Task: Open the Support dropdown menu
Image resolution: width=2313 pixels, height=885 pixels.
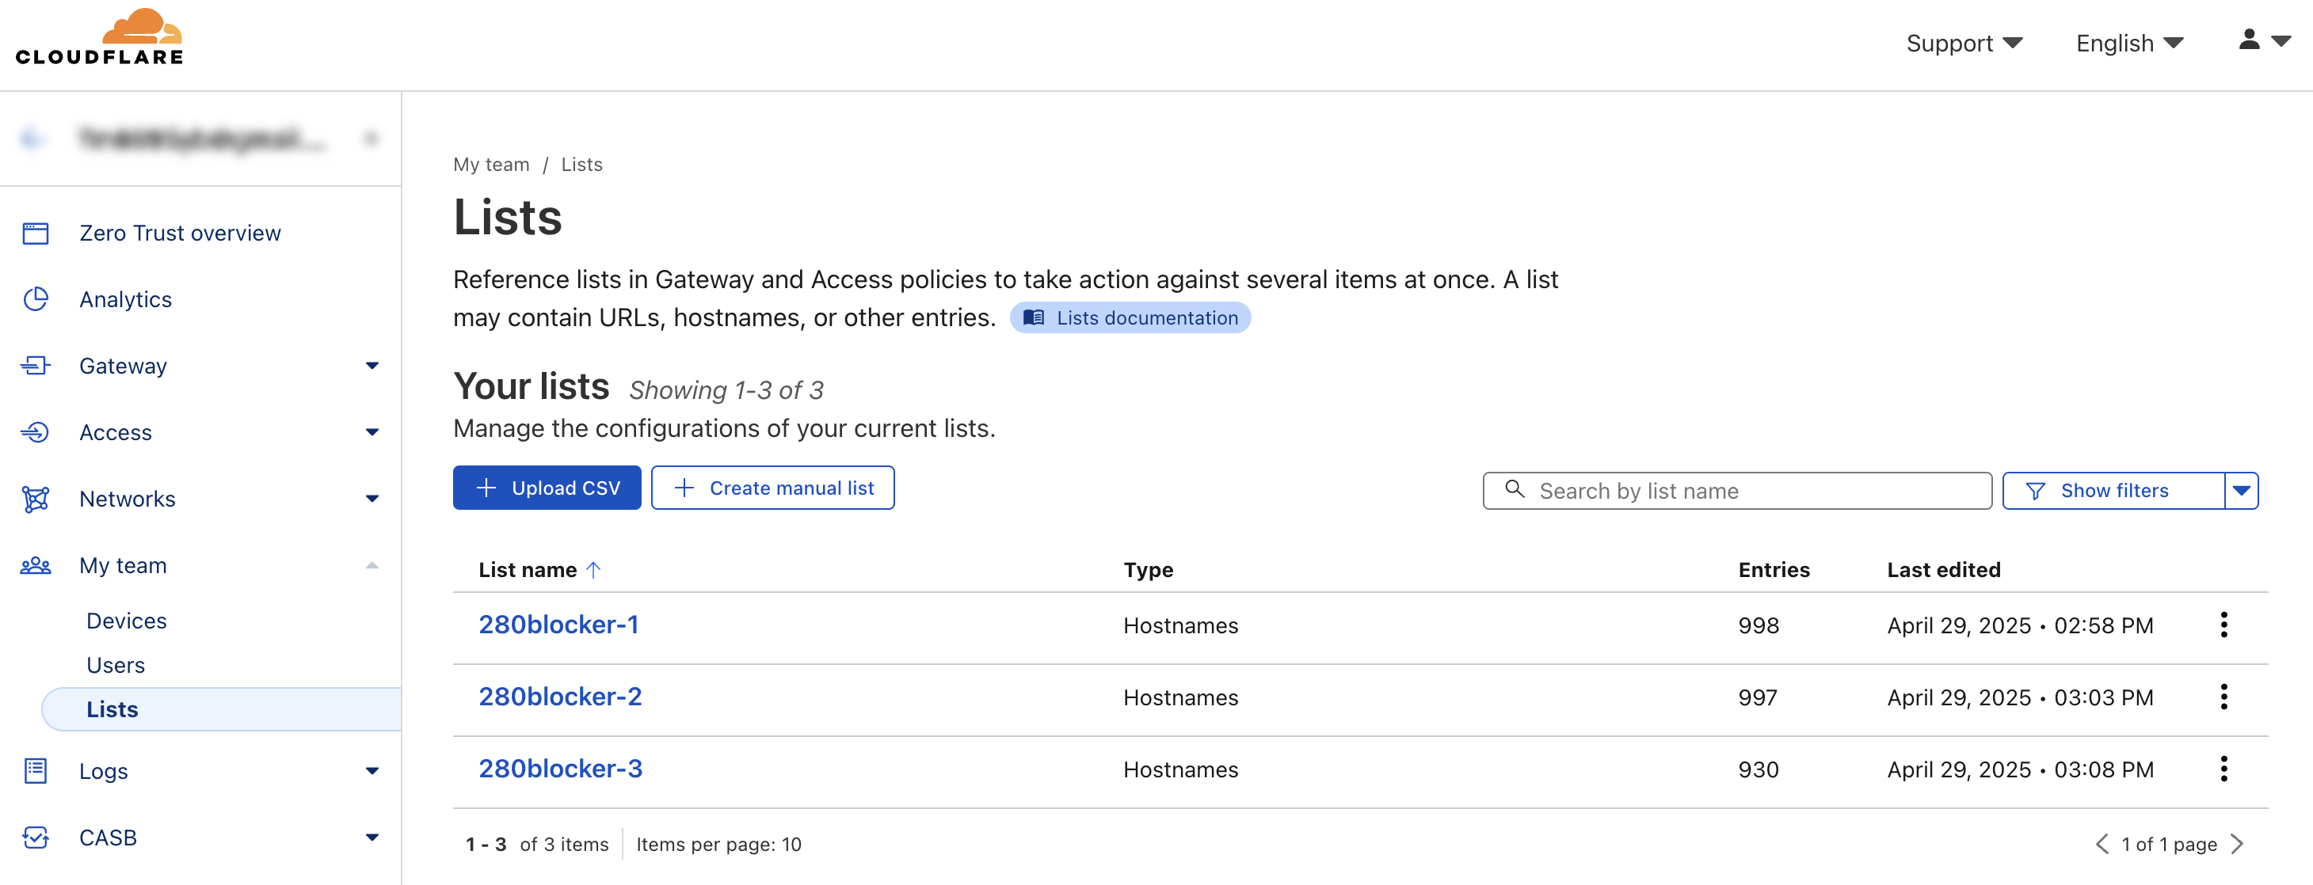Action: (x=1964, y=43)
